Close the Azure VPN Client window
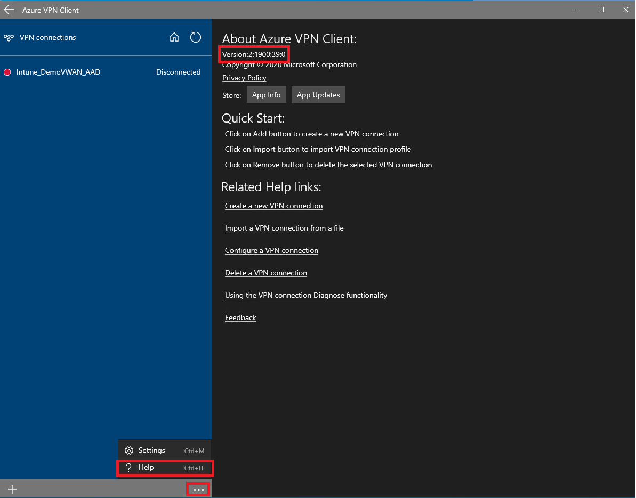This screenshot has width=636, height=498. 625,10
